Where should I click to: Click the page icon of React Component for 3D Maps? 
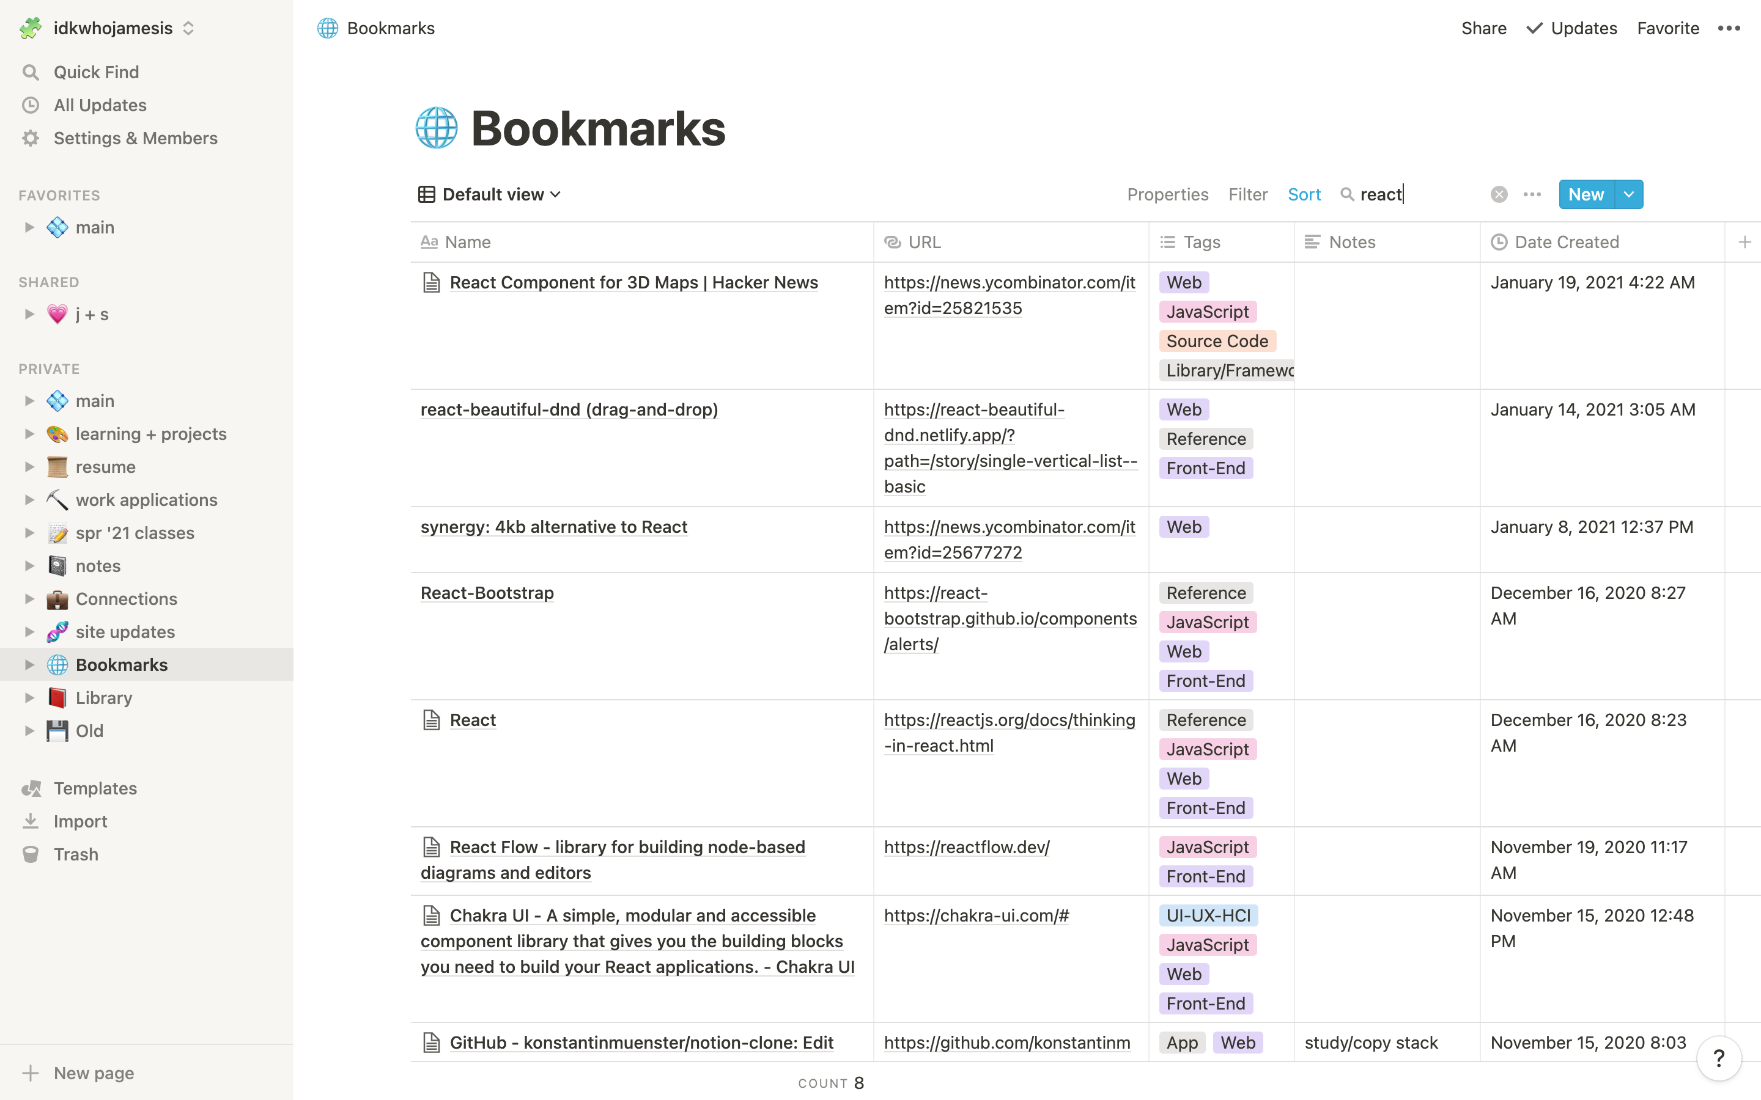(x=432, y=282)
